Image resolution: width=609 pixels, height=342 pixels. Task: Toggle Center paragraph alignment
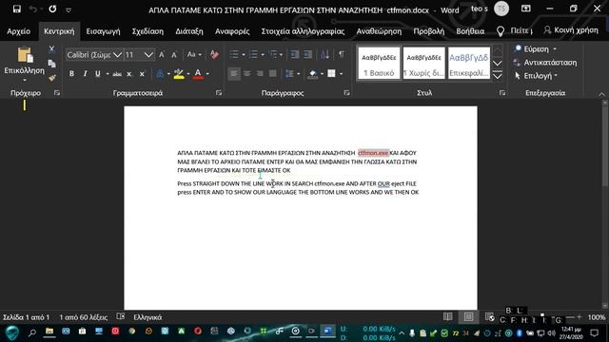[x=247, y=74]
